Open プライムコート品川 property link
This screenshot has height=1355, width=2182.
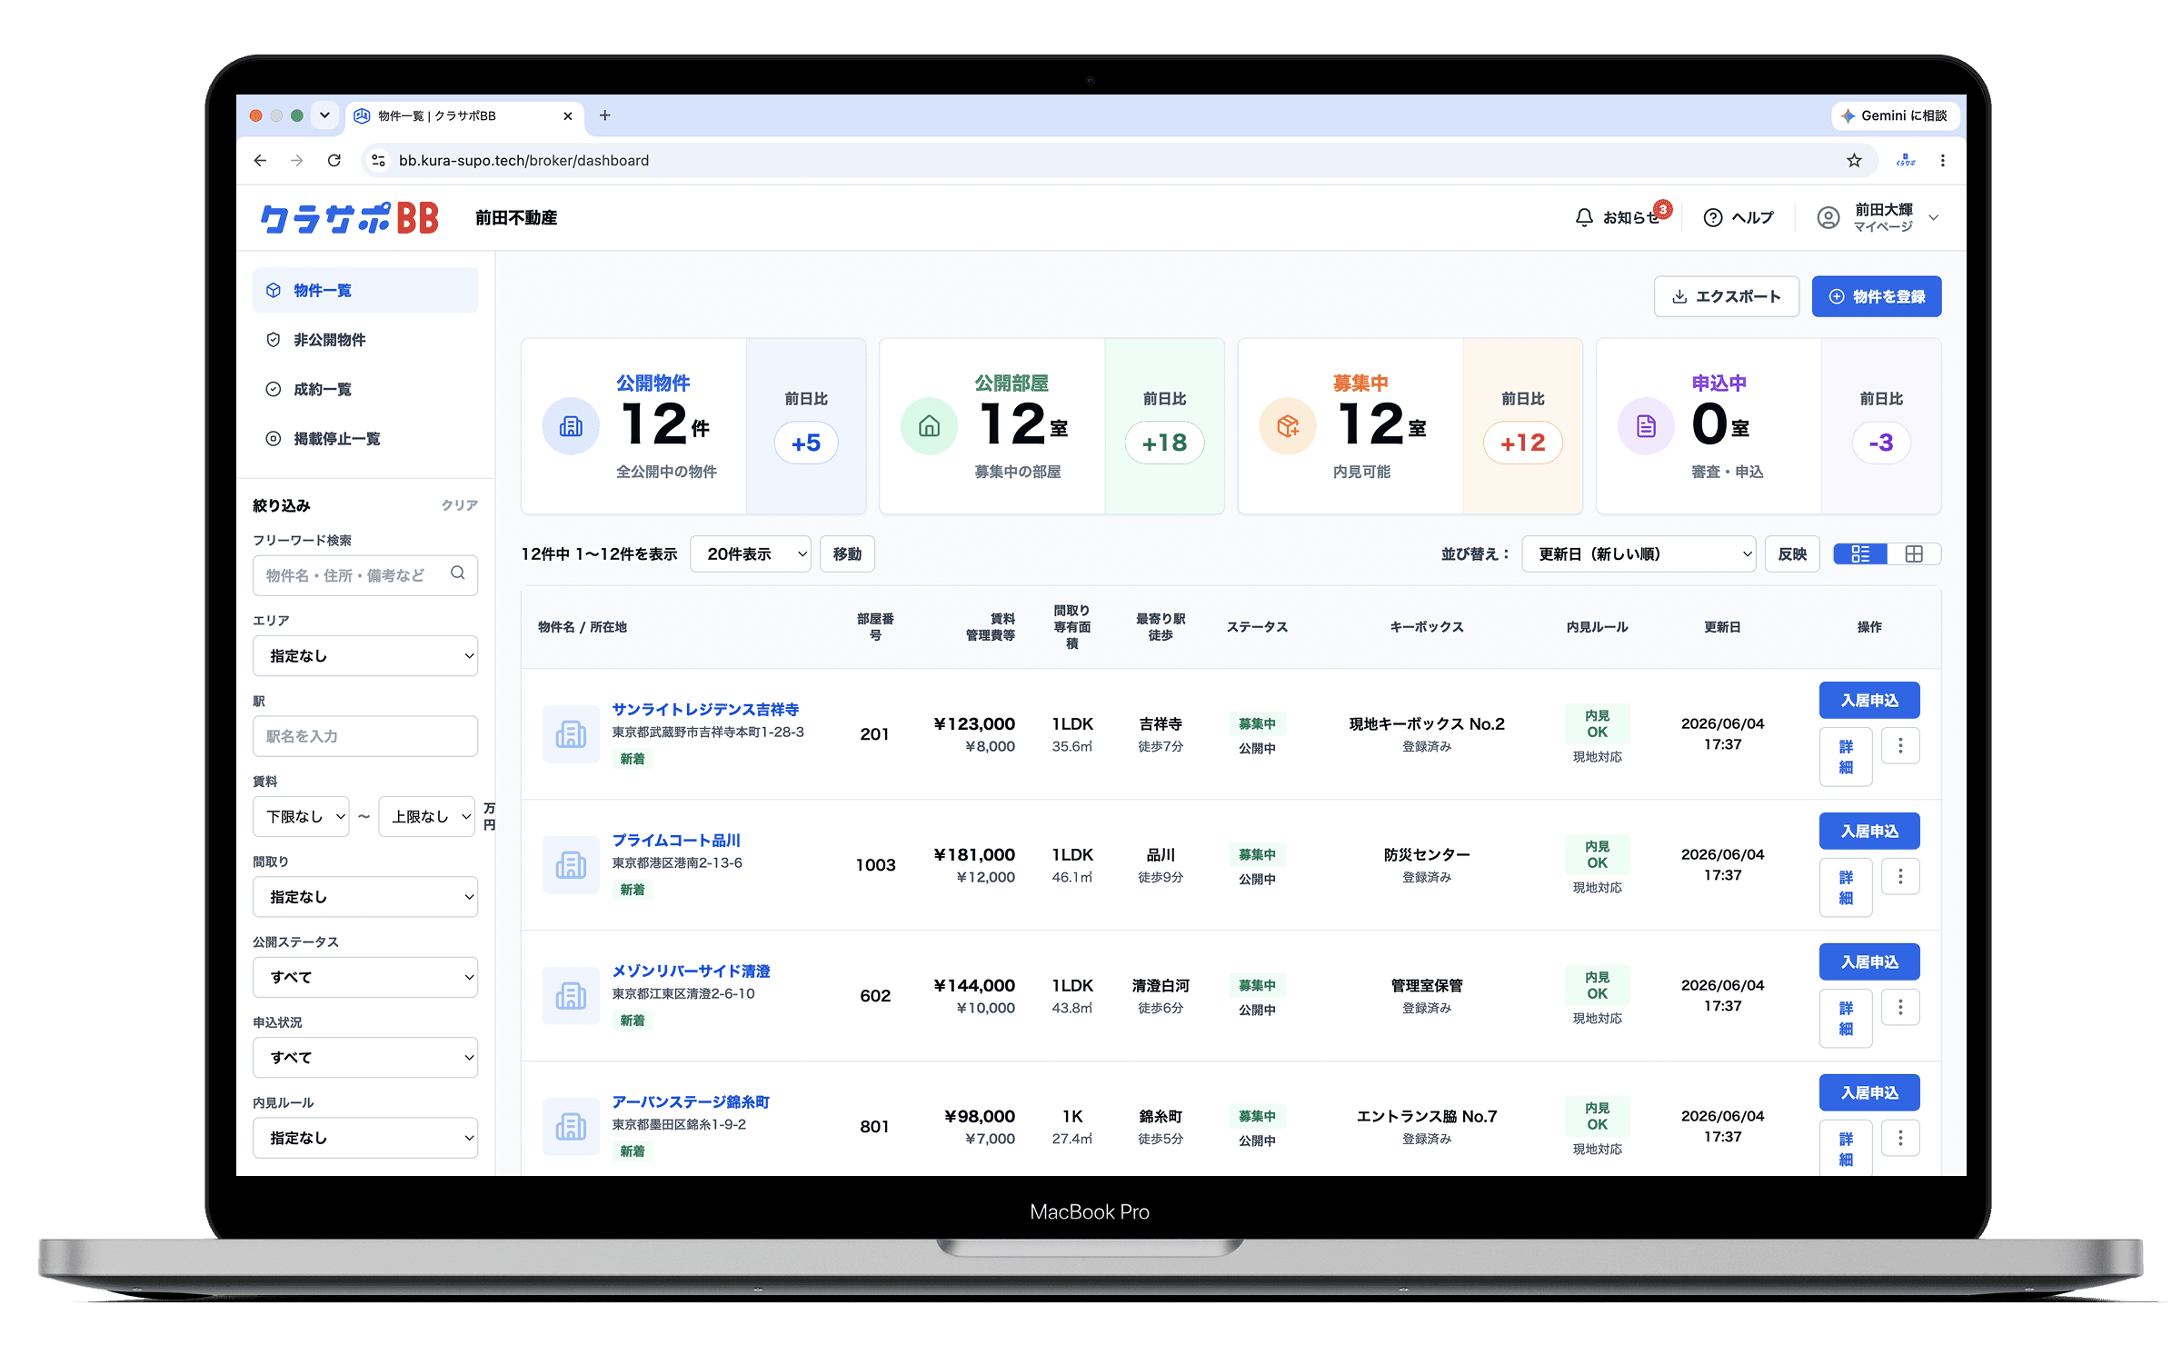pos(676,841)
